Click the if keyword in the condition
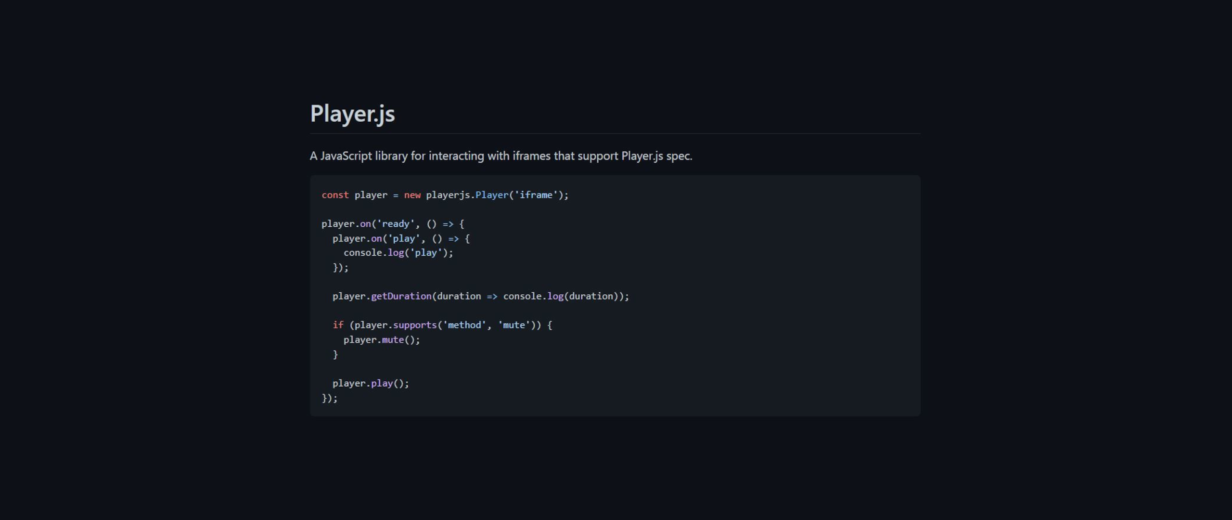The width and height of the screenshot is (1232, 520). [338, 325]
